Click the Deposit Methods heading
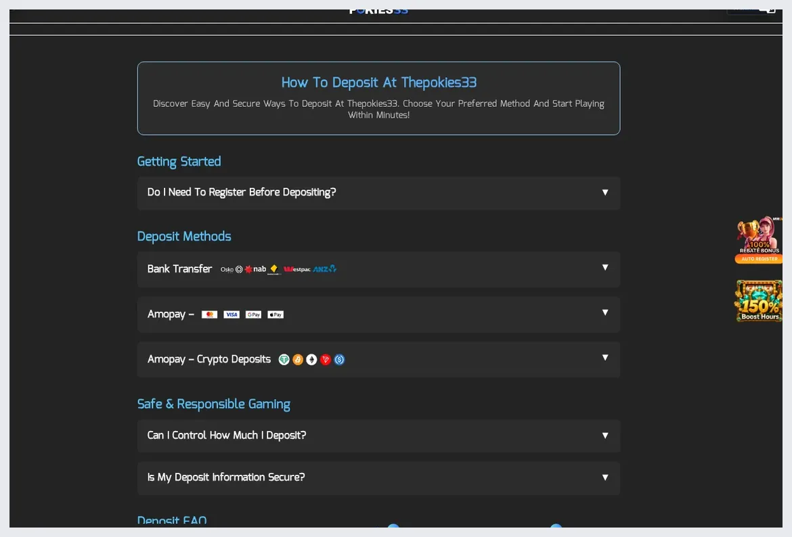Viewport: 792px width, 537px height. click(184, 236)
